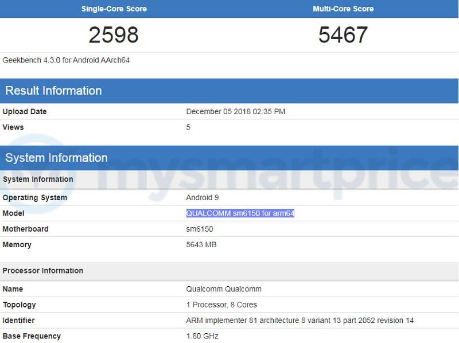Viewport: 459px width, 343px height.
Task: Click the Result Information section header
Action: pyautogui.click(x=53, y=91)
